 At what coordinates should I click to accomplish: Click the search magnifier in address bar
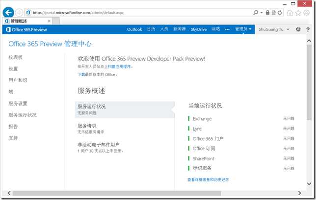pos(256,12)
